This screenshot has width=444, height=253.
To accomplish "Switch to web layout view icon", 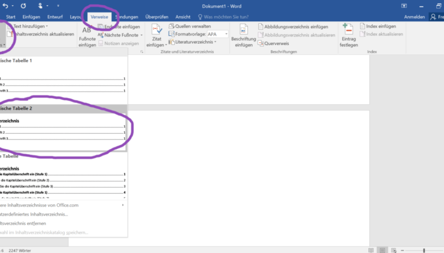I will 394,250.
